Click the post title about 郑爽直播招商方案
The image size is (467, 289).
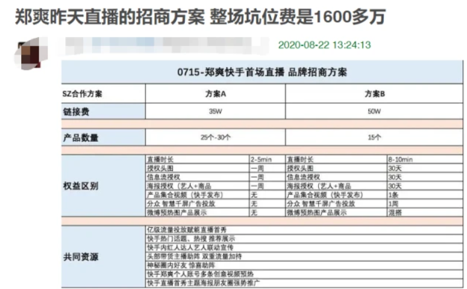(200, 16)
